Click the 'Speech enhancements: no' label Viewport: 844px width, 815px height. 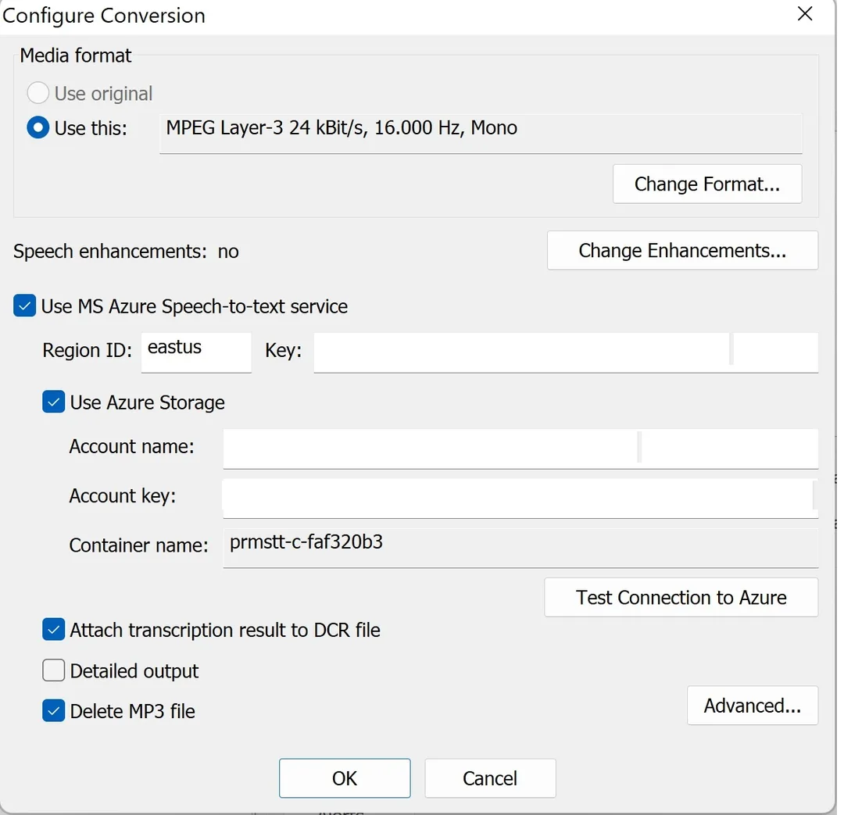tap(126, 252)
